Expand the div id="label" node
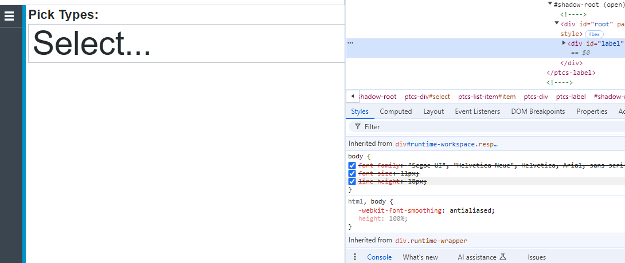 564,43
